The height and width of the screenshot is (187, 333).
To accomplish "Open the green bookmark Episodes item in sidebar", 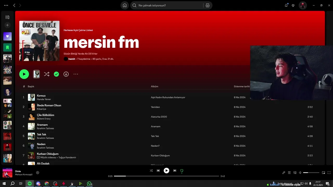I will click(7, 48).
